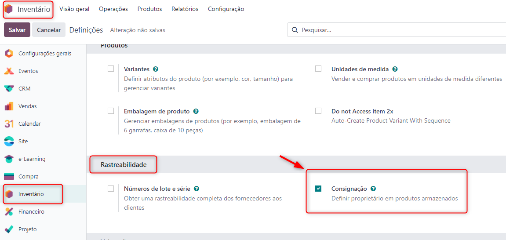
Task: Click the Calendar 31 icon
Action: [9, 124]
